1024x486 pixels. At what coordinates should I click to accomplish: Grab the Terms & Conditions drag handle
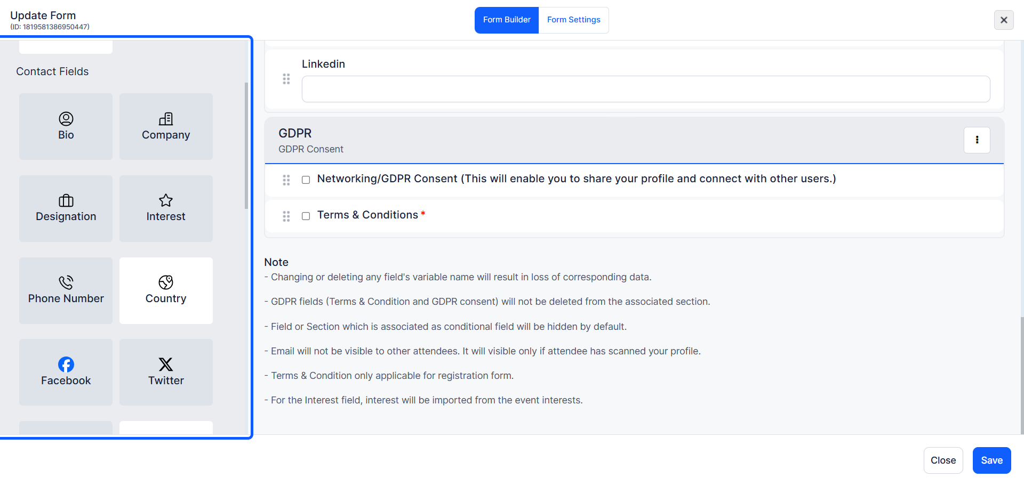pos(286,216)
